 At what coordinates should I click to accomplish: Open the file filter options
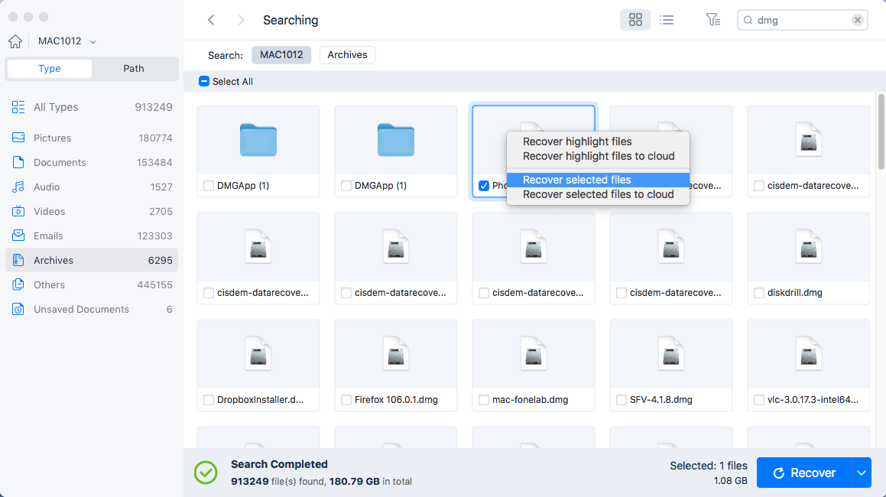point(712,20)
